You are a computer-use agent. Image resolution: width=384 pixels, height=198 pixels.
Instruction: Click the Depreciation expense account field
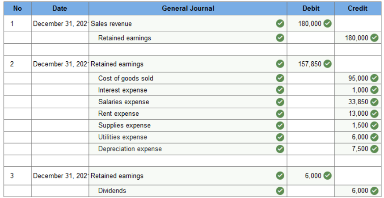pyautogui.click(x=188, y=149)
